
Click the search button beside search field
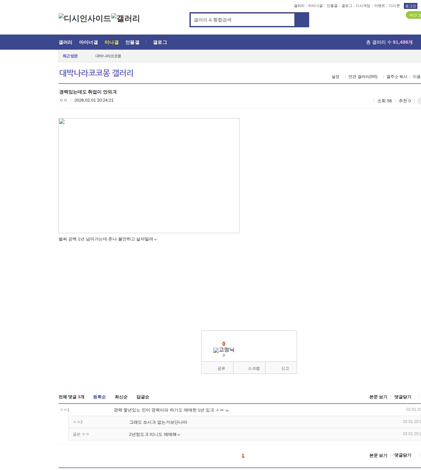302,20
